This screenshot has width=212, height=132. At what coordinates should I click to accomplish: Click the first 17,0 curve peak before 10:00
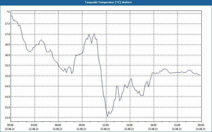pos(89,34)
